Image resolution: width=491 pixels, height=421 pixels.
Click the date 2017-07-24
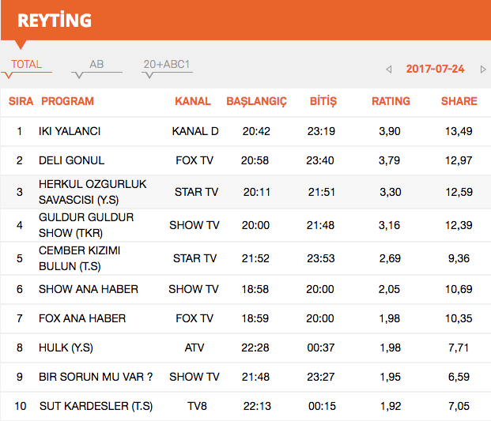point(435,69)
